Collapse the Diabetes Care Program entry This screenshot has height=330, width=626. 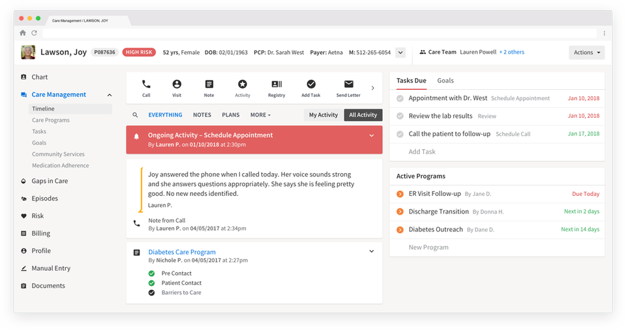coord(372,251)
